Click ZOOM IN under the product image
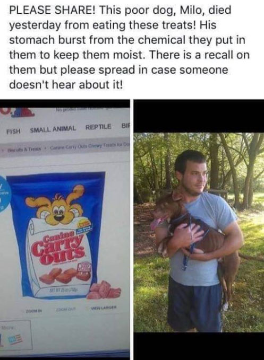 (x=35, y=311)
